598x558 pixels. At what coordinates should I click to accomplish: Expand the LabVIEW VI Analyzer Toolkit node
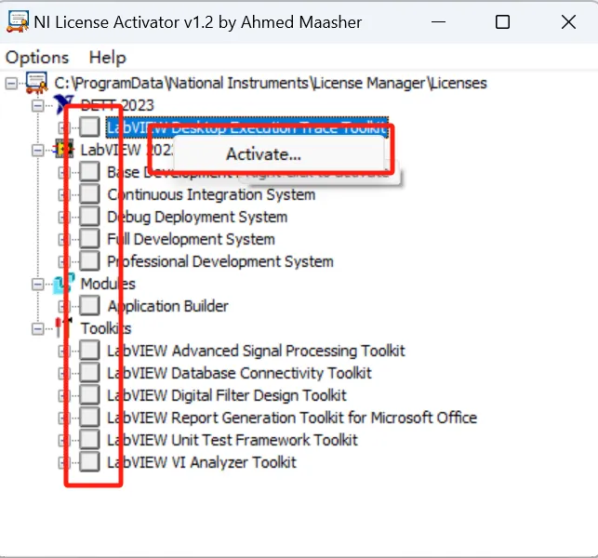(x=62, y=462)
